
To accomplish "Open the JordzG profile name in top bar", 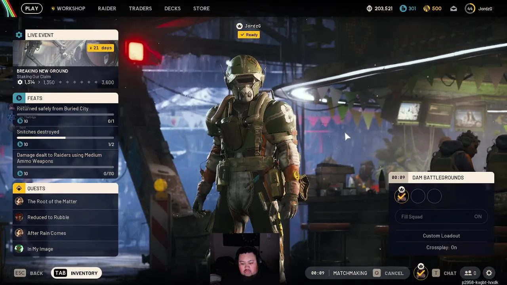I will [485, 9].
